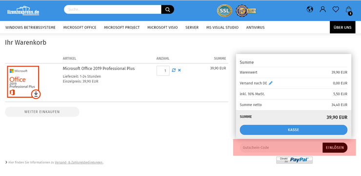Open the globe language selector
This screenshot has width=361, height=176.
click(310, 9)
